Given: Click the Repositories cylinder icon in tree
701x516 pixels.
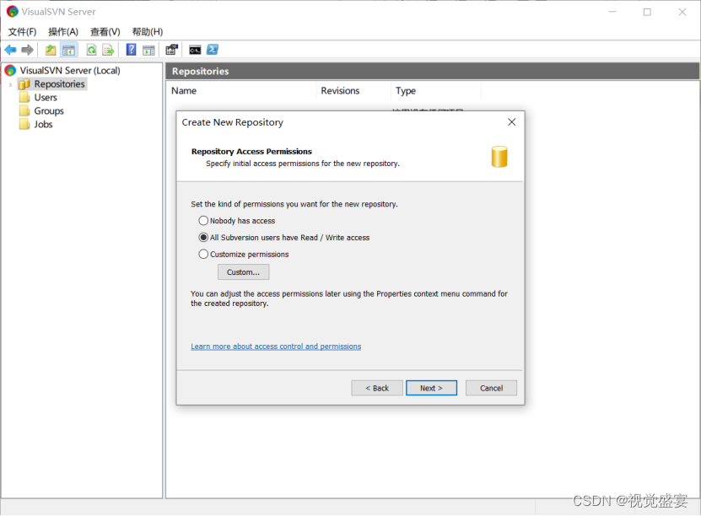Looking at the screenshot, I should coord(24,84).
